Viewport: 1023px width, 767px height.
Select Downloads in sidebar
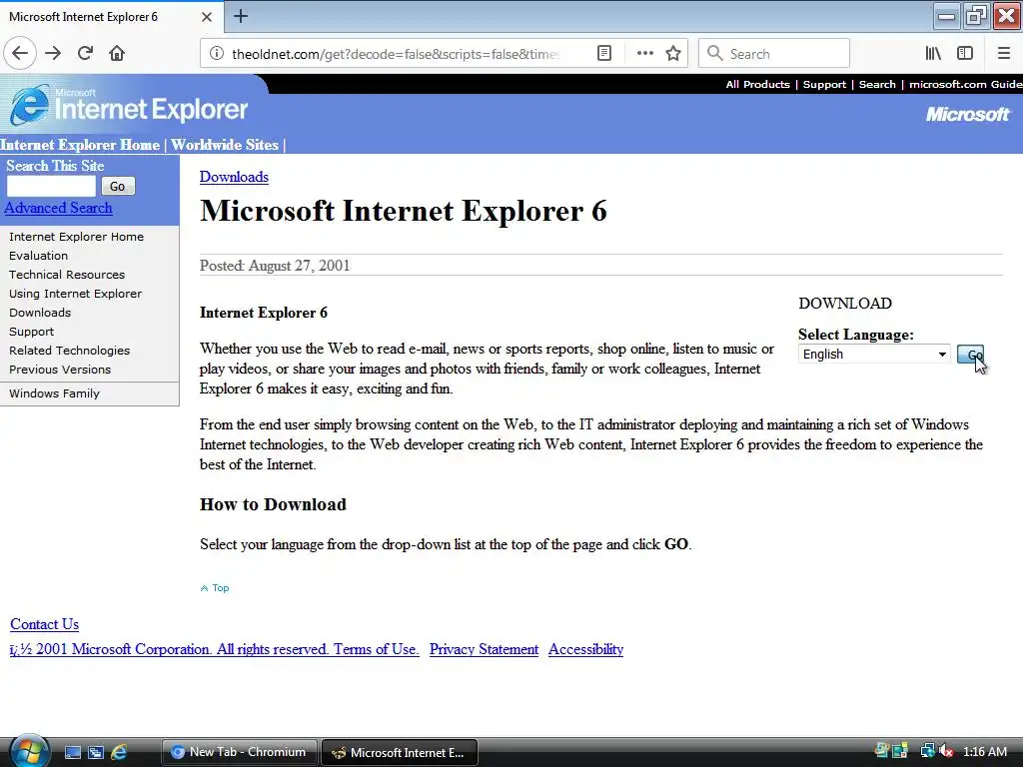(x=40, y=313)
